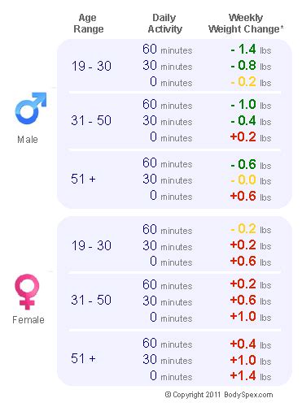Click the green -1.0 lbs value
Screen dimensions: 302x407
point(251,105)
